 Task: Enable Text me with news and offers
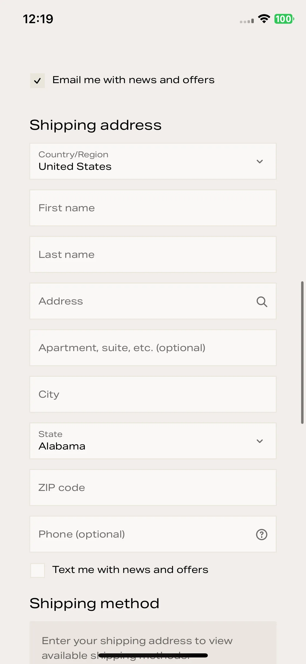point(38,570)
